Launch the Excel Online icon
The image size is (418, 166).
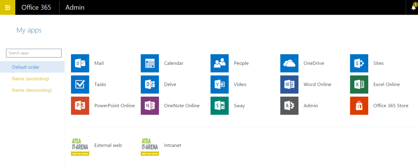359,84
